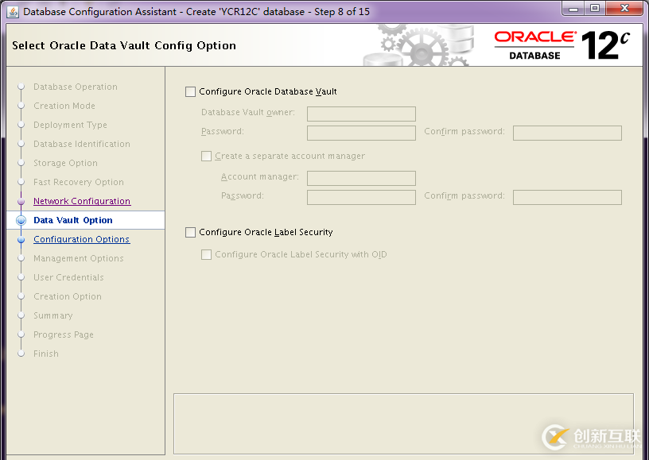Close the Database Configuration Assistant window
Image resolution: width=649 pixels, height=460 pixels.
tap(625, 9)
